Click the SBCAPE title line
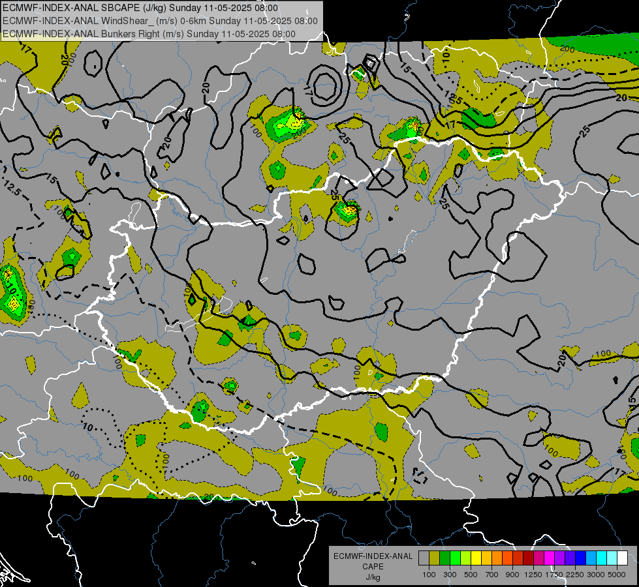 140,8
